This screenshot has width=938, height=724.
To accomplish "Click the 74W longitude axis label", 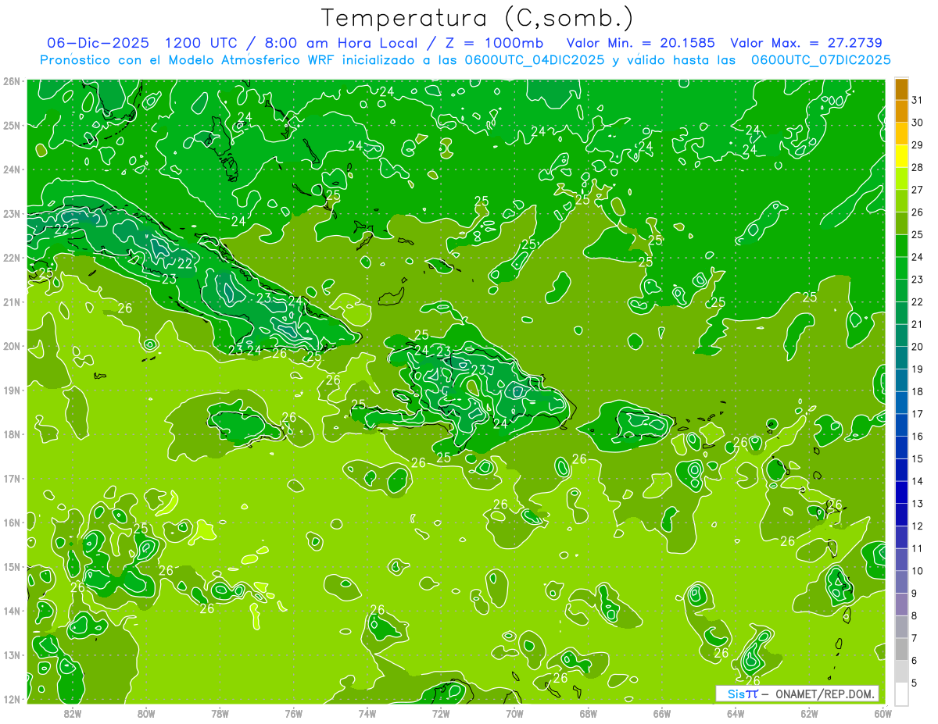I will [367, 713].
